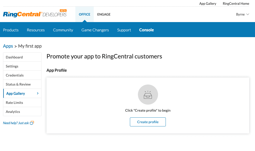Open Credentials in the sidebar
Screen dimensions: 255x151
coord(15,75)
